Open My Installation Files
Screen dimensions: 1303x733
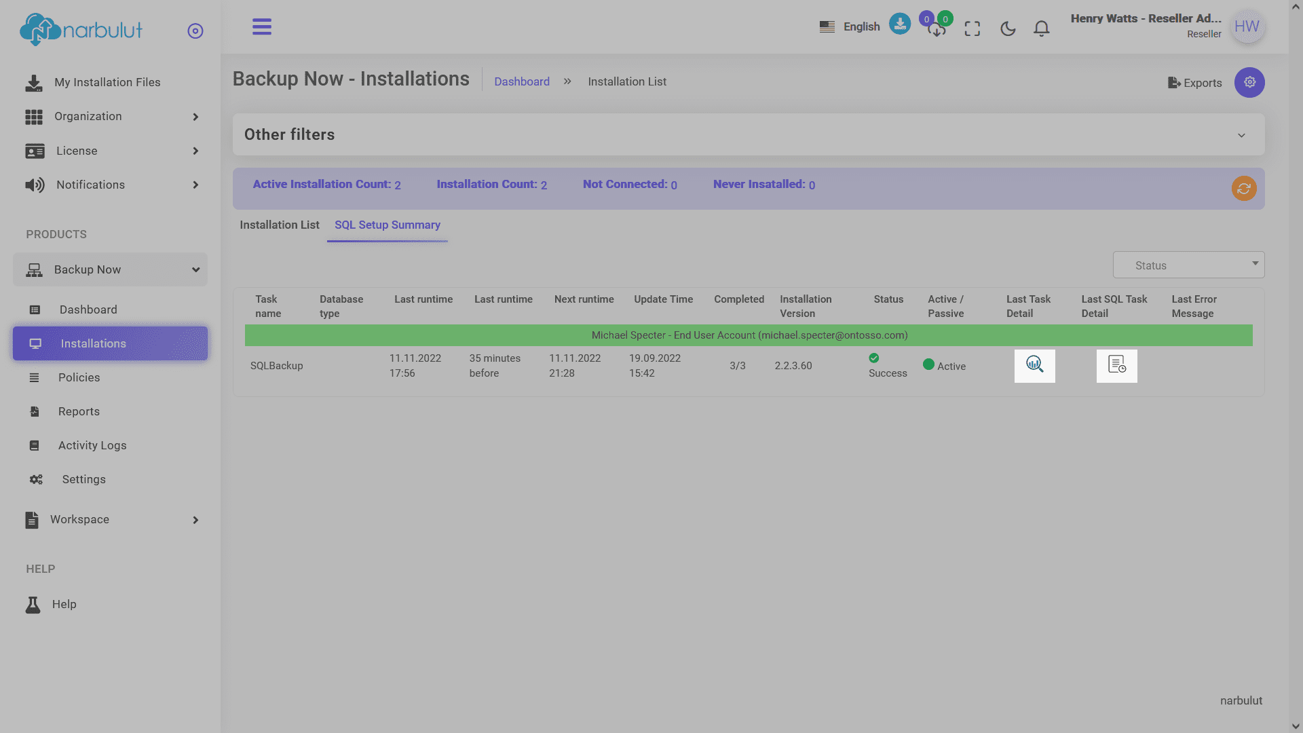pos(107,82)
